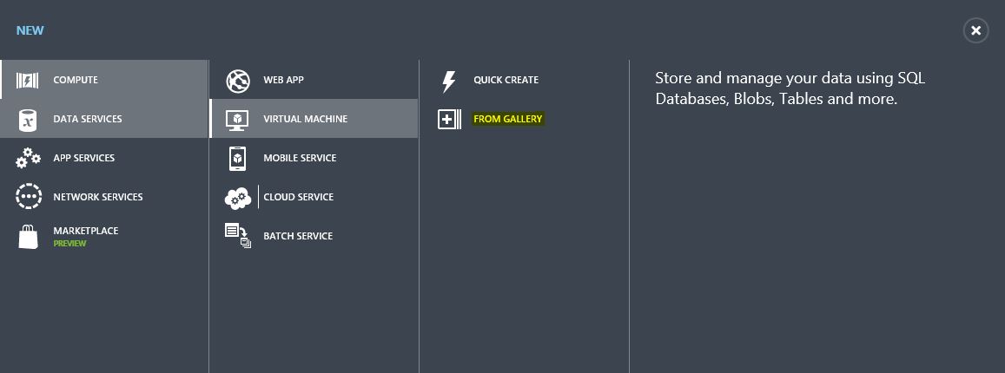Click the Web App globe icon
The image size is (1005, 373).
pos(238,81)
